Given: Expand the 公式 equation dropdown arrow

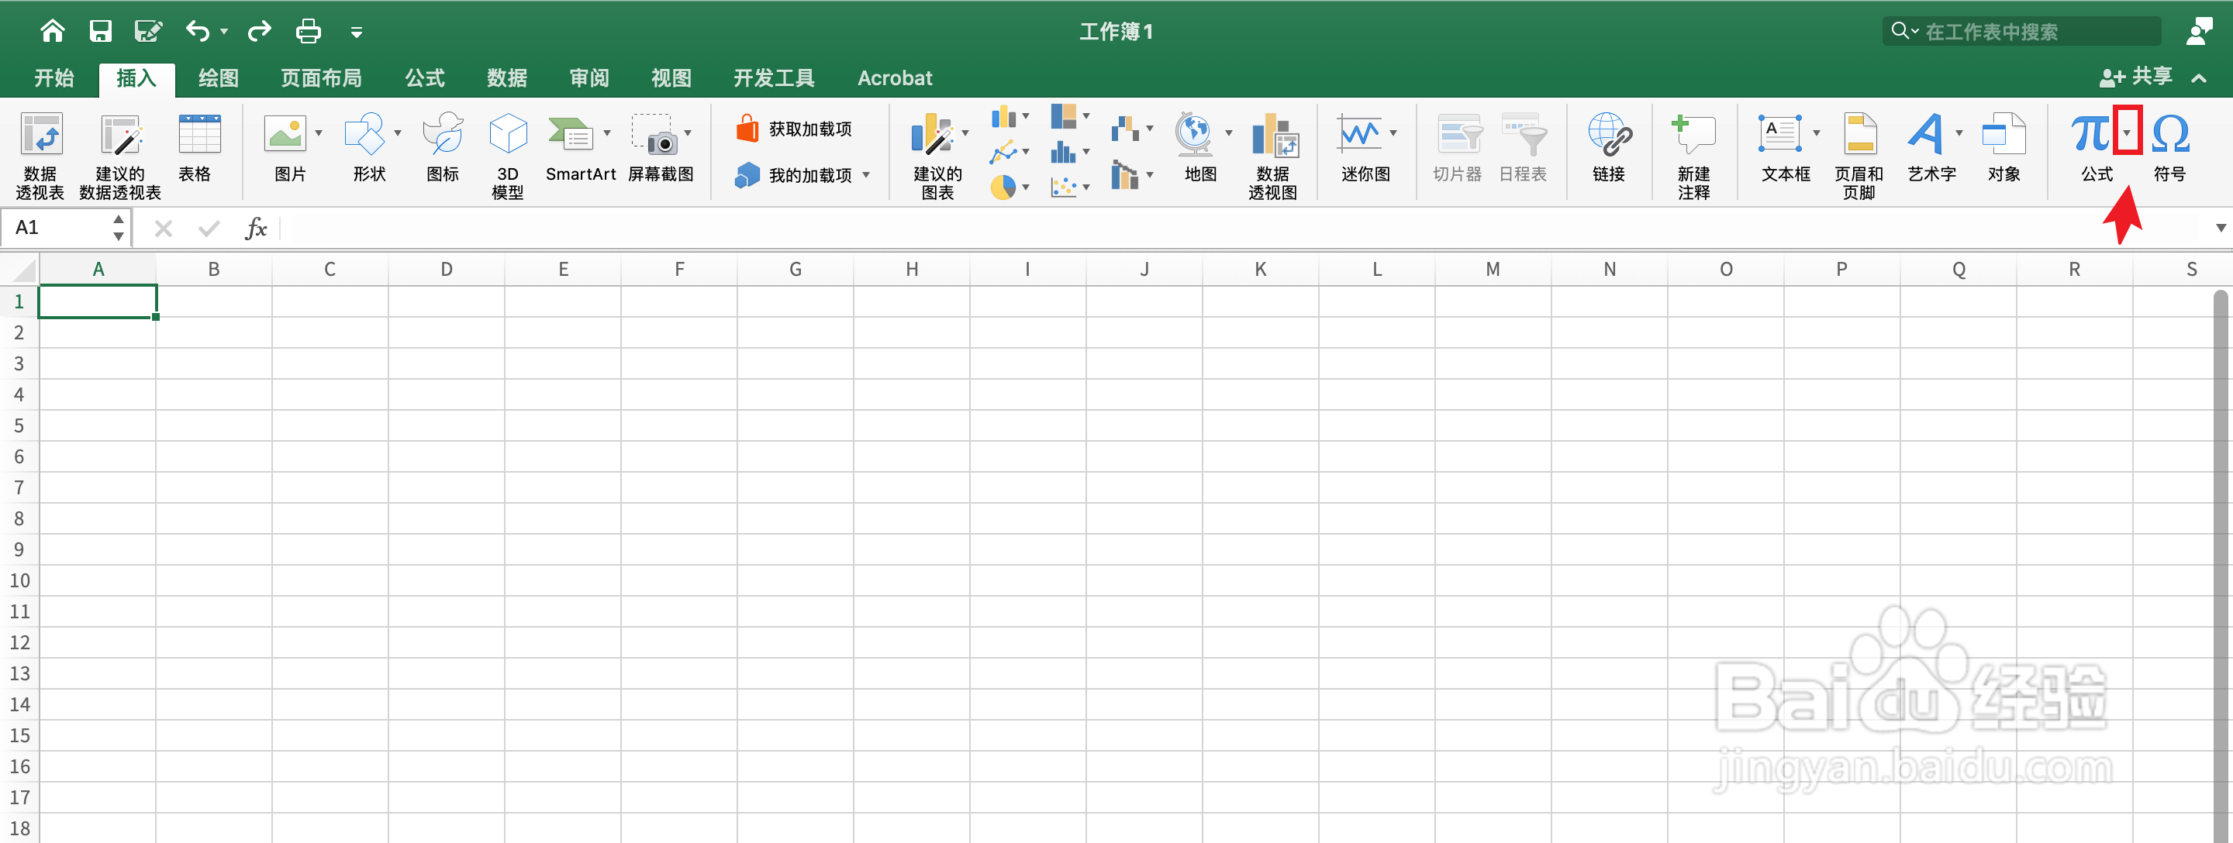Looking at the screenshot, I should 2128,132.
